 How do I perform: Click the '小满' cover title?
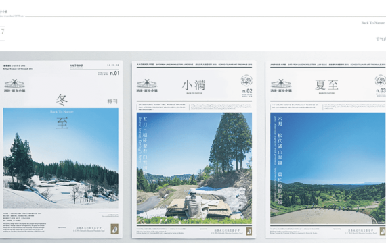(x=194, y=85)
